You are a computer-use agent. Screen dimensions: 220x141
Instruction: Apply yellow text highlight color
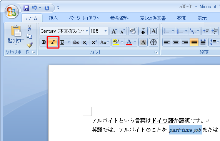(116, 42)
